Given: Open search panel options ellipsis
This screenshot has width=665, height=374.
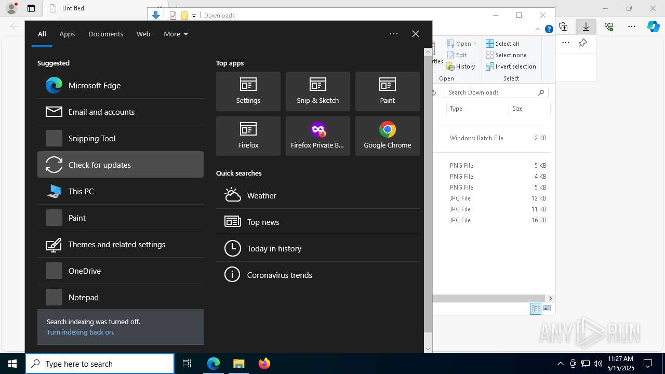Looking at the screenshot, I should (394, 34).
